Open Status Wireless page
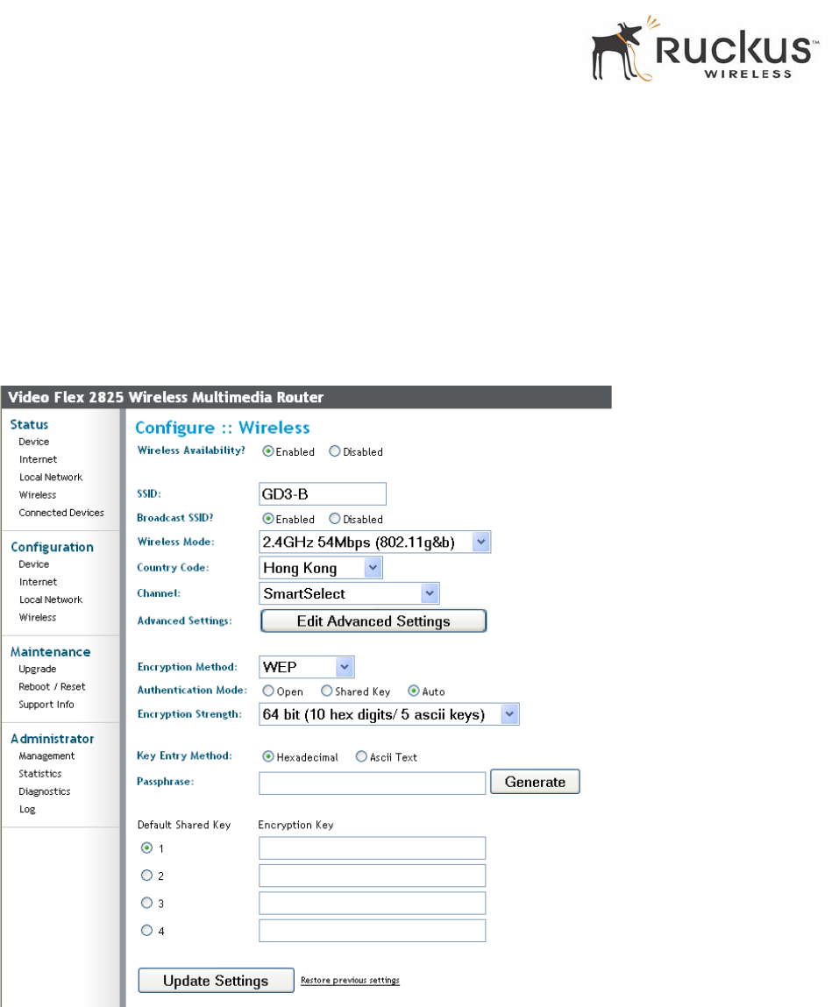Viewport: 832px width, 1007px height. coord(38,495)
